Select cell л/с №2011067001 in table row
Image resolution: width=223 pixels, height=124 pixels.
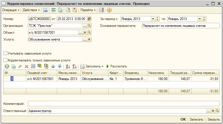pyautogui.click(x=41, y=79)
